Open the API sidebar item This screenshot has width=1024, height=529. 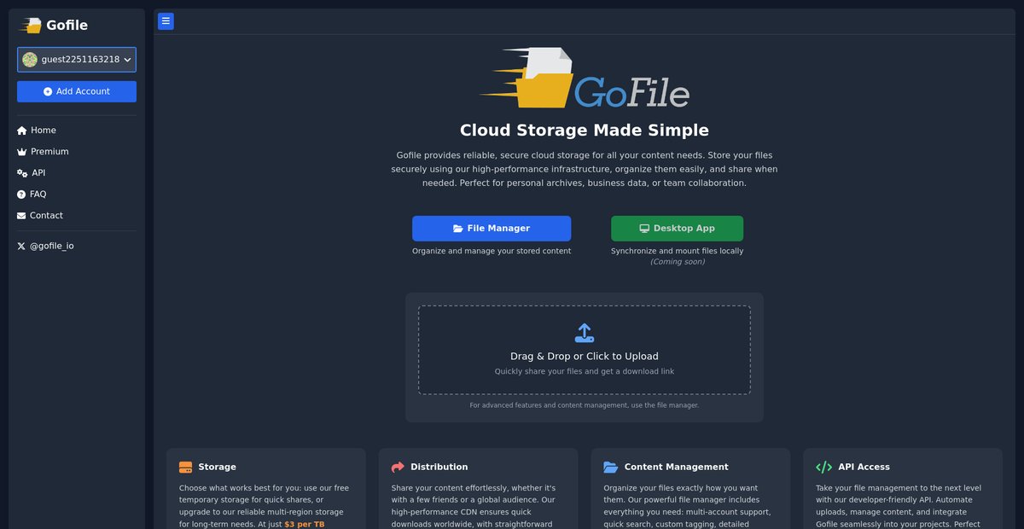tap(32, 173)
